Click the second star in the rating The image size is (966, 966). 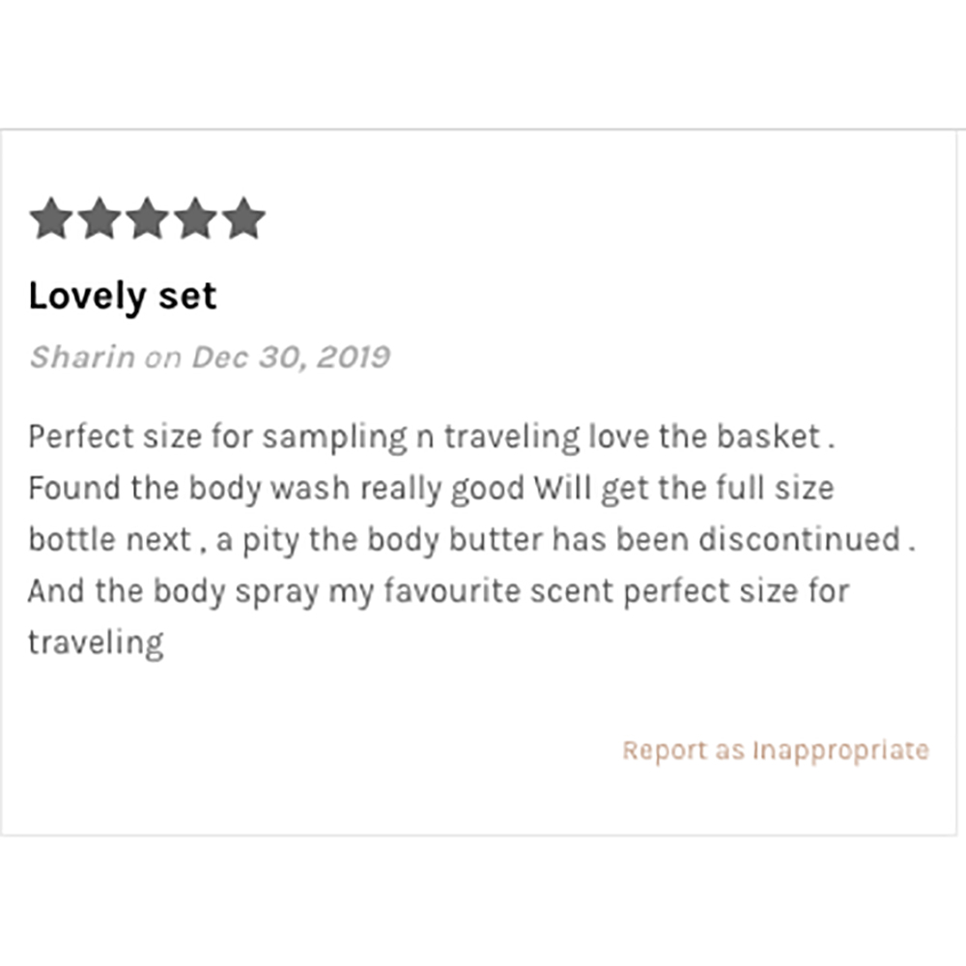tap(99, 218)
